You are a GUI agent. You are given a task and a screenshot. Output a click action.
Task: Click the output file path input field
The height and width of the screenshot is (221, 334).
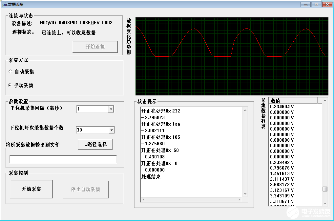(x=63, y=159)
